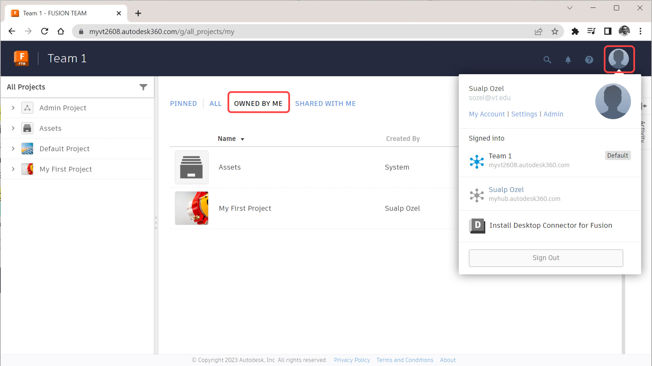Image resolution: width=652 pixels, height=366 pixels.
Task: Switch to the ALL tab
Action: 215,103
